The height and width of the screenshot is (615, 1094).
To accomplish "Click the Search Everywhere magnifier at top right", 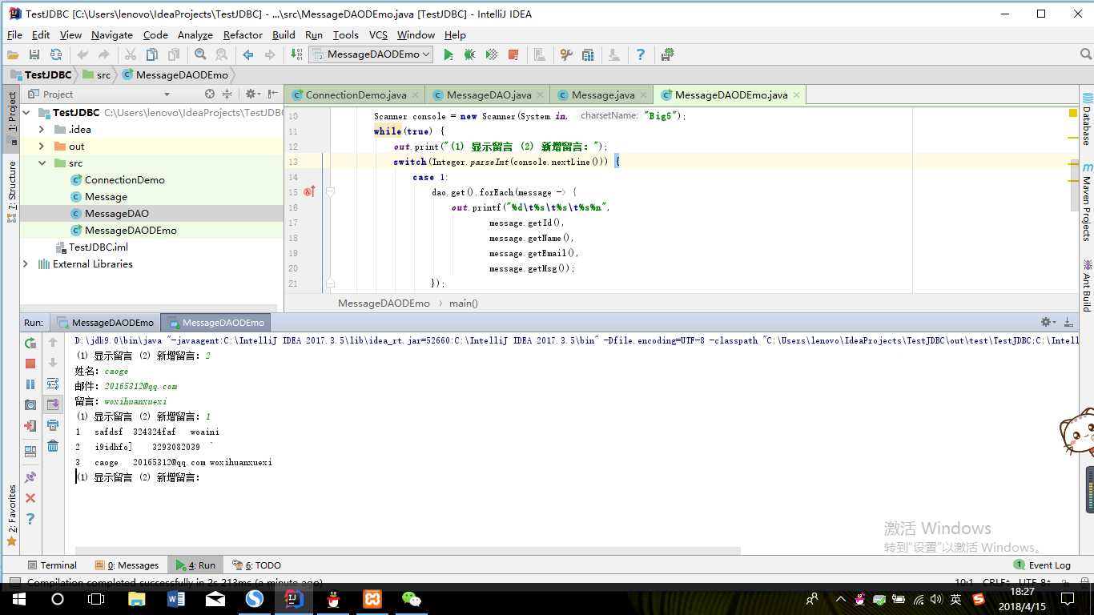I will (x=1086, y=54).
